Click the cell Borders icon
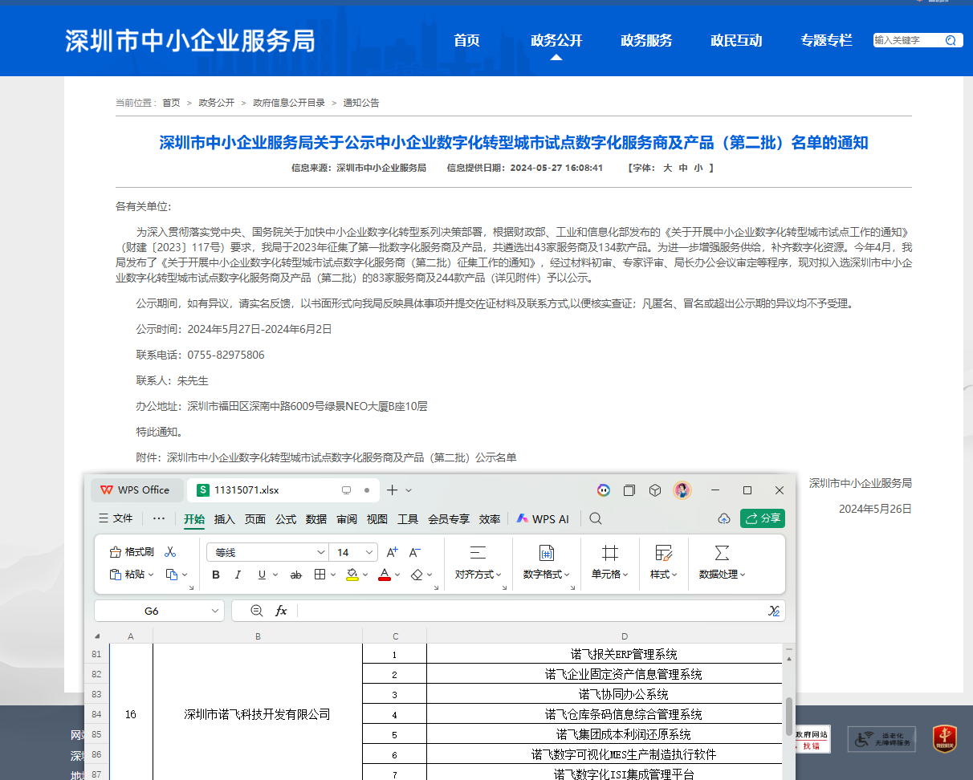This screenshot has height=780, width=973. pyautogui.click(x=320, y=575)
